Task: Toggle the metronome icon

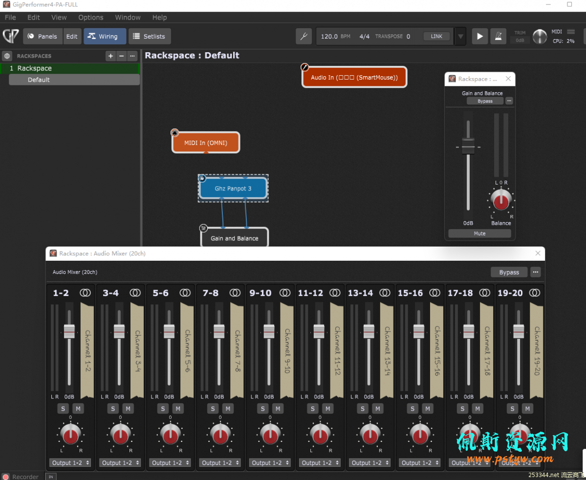Action: pos(498,36)
